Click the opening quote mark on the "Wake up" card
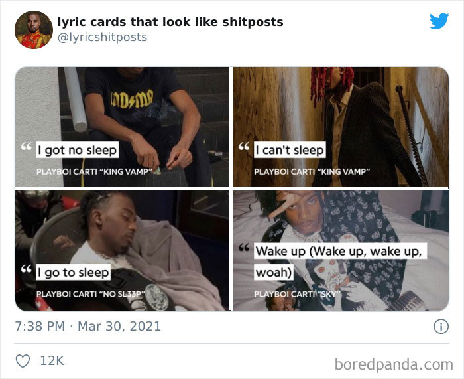This screenshot has width=464, height=379. click(244, 247)
